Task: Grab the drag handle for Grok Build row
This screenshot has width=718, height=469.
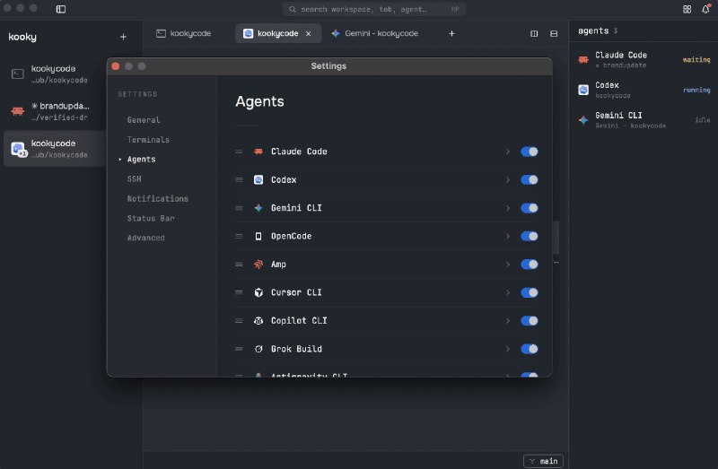Action: 239,349
